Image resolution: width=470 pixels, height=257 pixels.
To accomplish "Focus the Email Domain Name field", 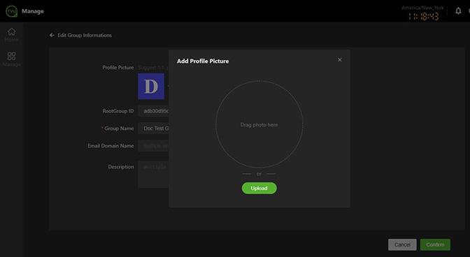I will click(153, 146).
